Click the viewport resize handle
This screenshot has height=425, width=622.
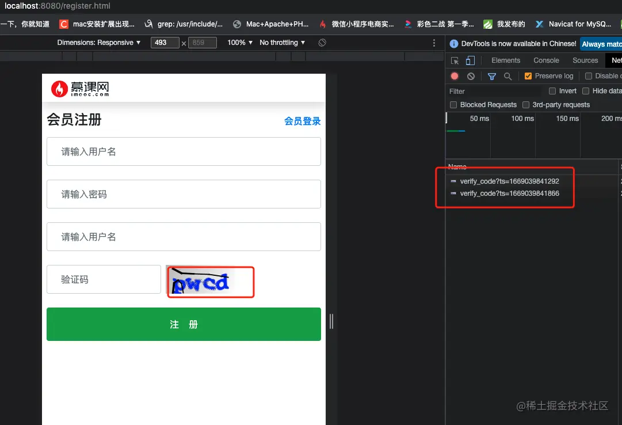[x=331, y=321]
